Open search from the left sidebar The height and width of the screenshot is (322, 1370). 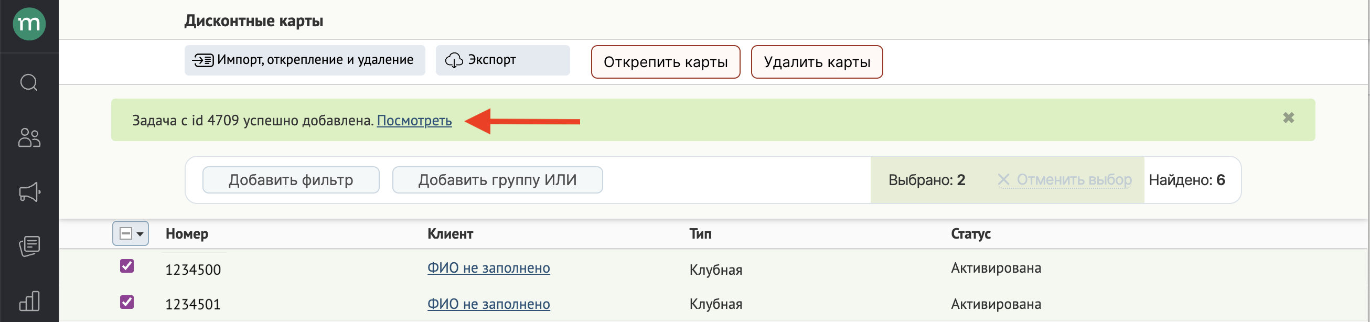pos(29,82)
